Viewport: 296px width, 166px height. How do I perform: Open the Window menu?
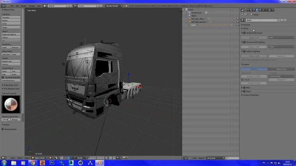(32, 6)
